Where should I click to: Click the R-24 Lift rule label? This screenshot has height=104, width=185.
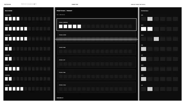click(7, 65)
